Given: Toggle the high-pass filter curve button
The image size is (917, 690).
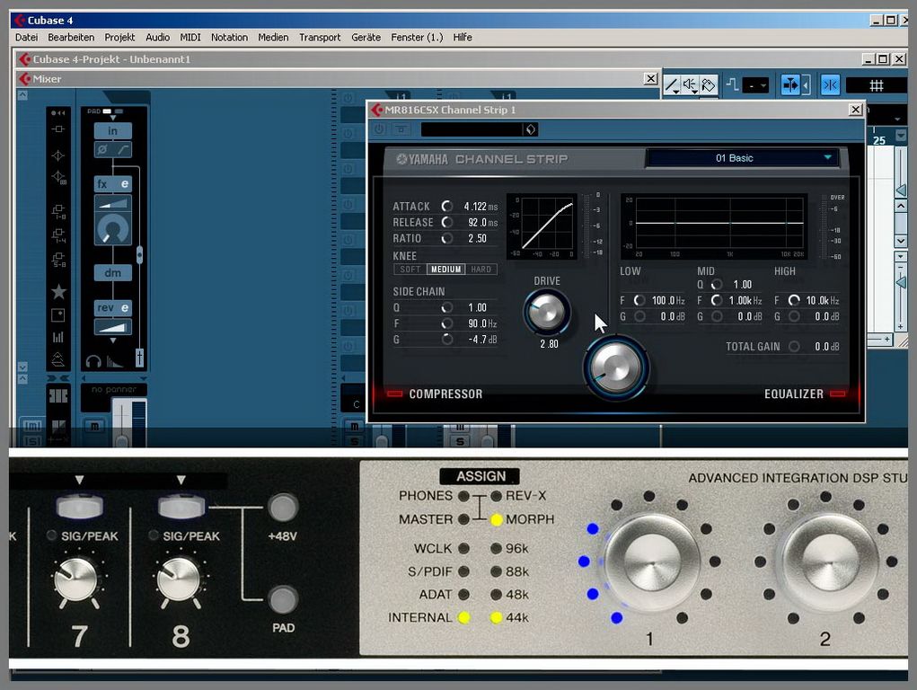Looking at the screenshot, I should coord(123,150).
